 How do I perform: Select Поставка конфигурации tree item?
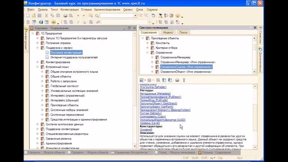(66, 53)
